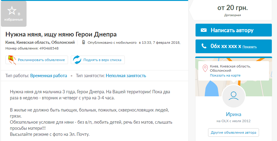Click the masked phone number 06x xx xxx x
Screen dimensions: 277x141
point(226,46)
